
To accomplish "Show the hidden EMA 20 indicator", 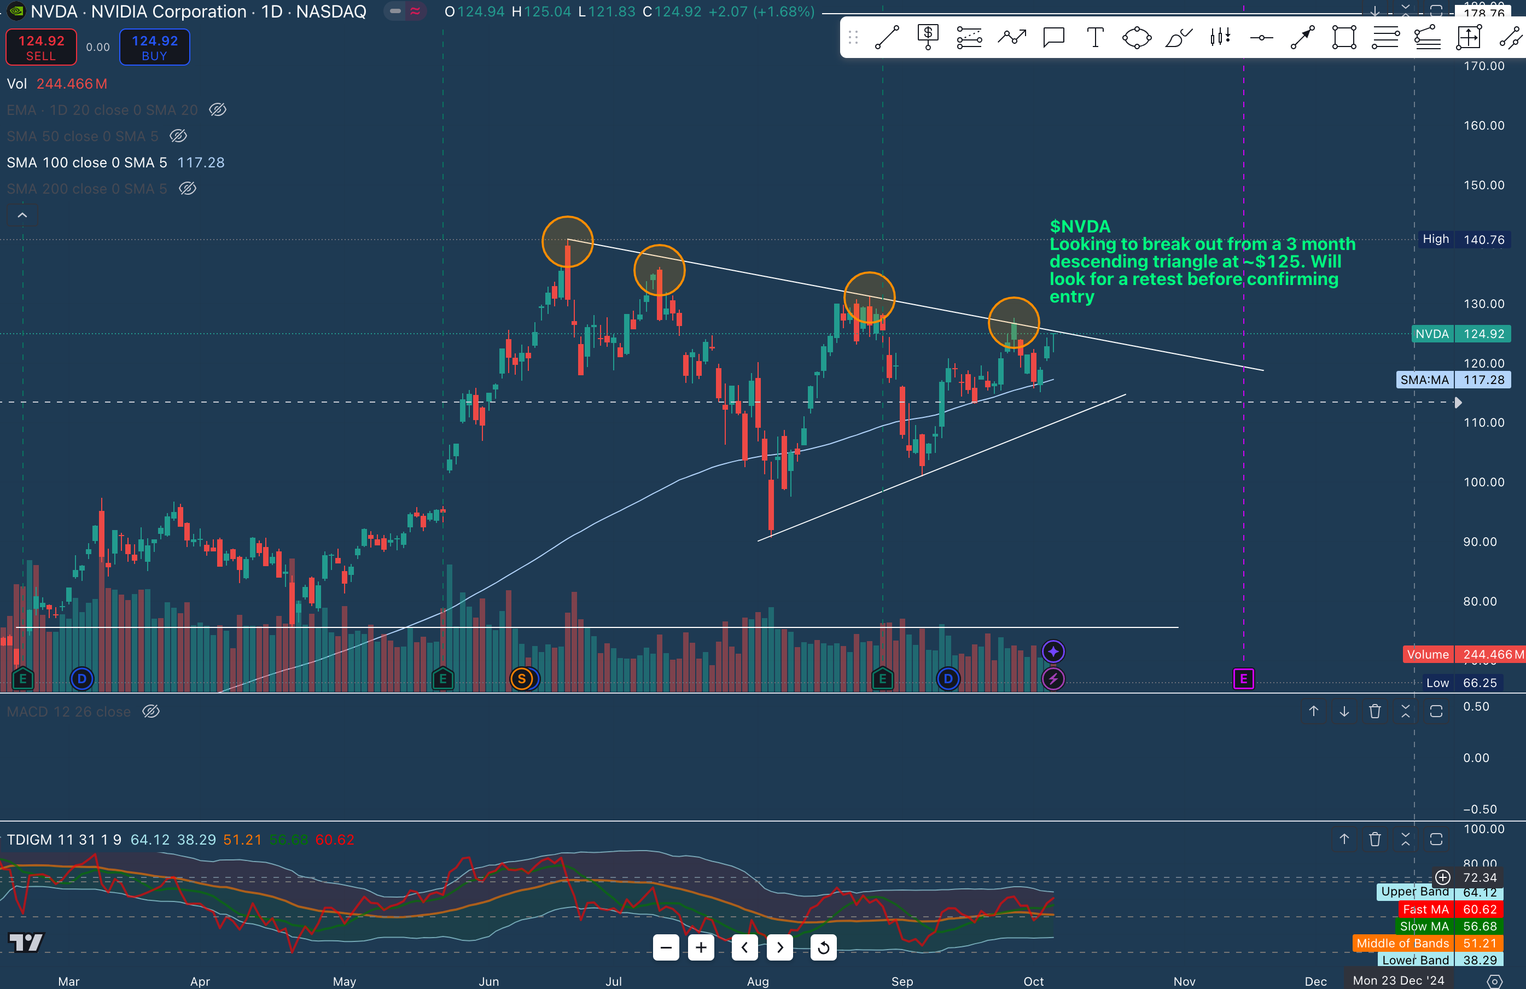I will click(218, 109).
